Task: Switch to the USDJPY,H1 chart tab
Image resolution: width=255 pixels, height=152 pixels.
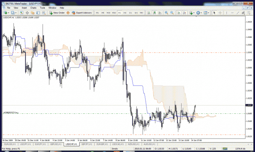Action: [25, 144]
